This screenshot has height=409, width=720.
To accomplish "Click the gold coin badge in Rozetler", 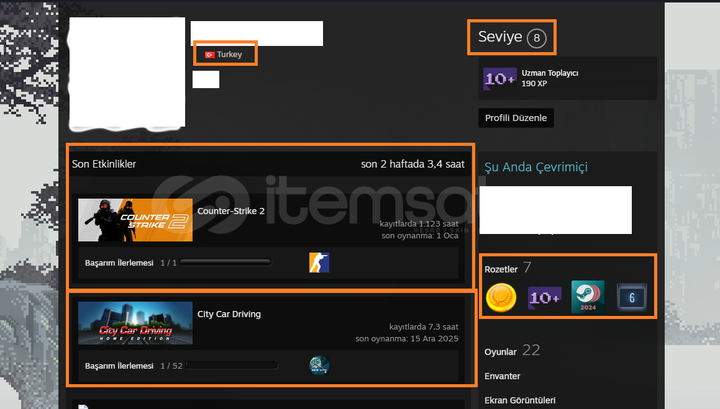I will 501,297.
